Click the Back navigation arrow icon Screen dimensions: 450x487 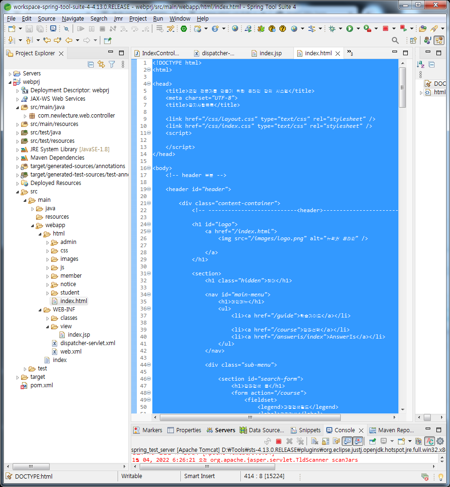pyautogui.click(x=69, y=40)
